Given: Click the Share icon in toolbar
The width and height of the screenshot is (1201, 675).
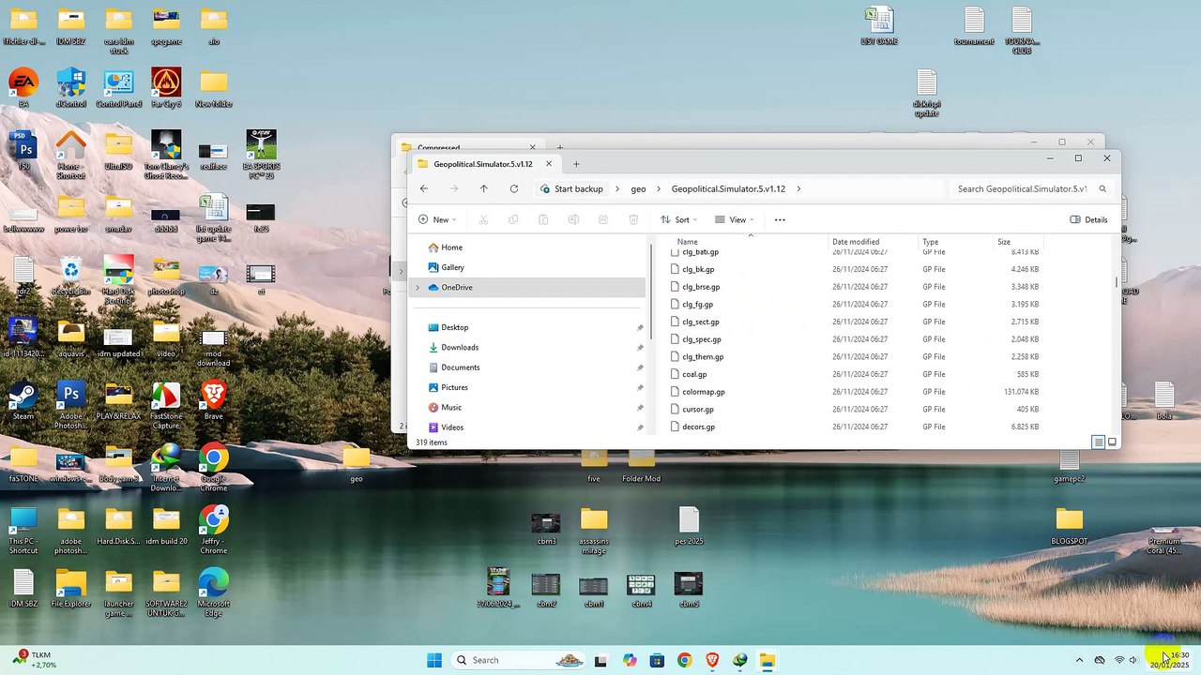Looking at the screenshot, I should click(603, 219).
